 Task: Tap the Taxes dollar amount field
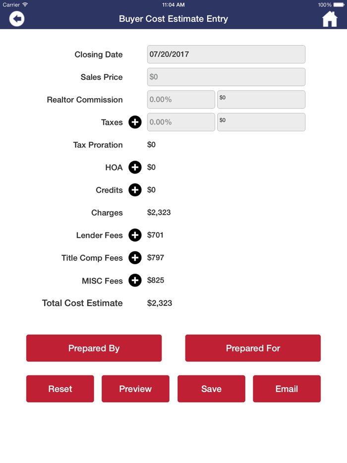pos(261,122)
